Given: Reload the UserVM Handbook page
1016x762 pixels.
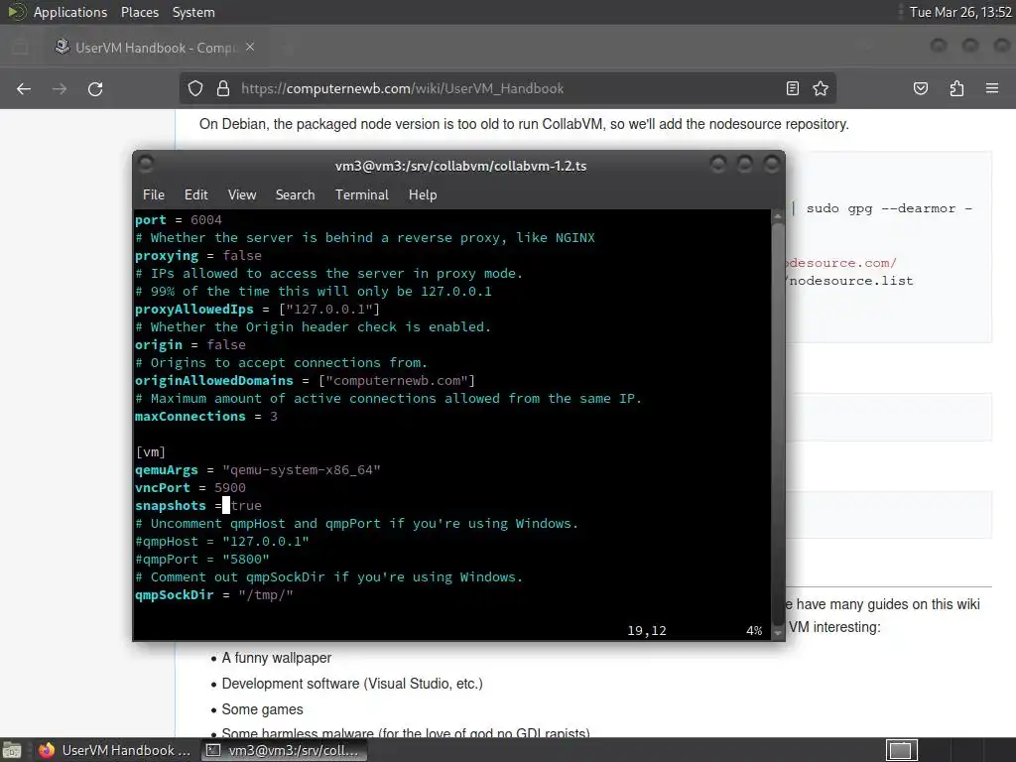Looking at the screenshot, I should 95,88.
